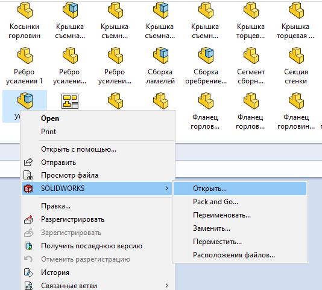Expand the Связанные ветви submenu chevron
322x290 pixels.
point(167,286)
